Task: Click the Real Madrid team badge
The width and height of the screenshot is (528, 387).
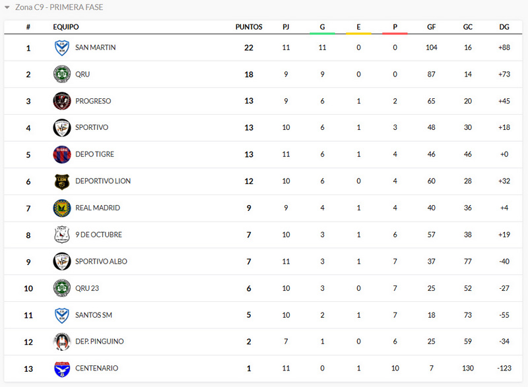Action: point(61,208)
